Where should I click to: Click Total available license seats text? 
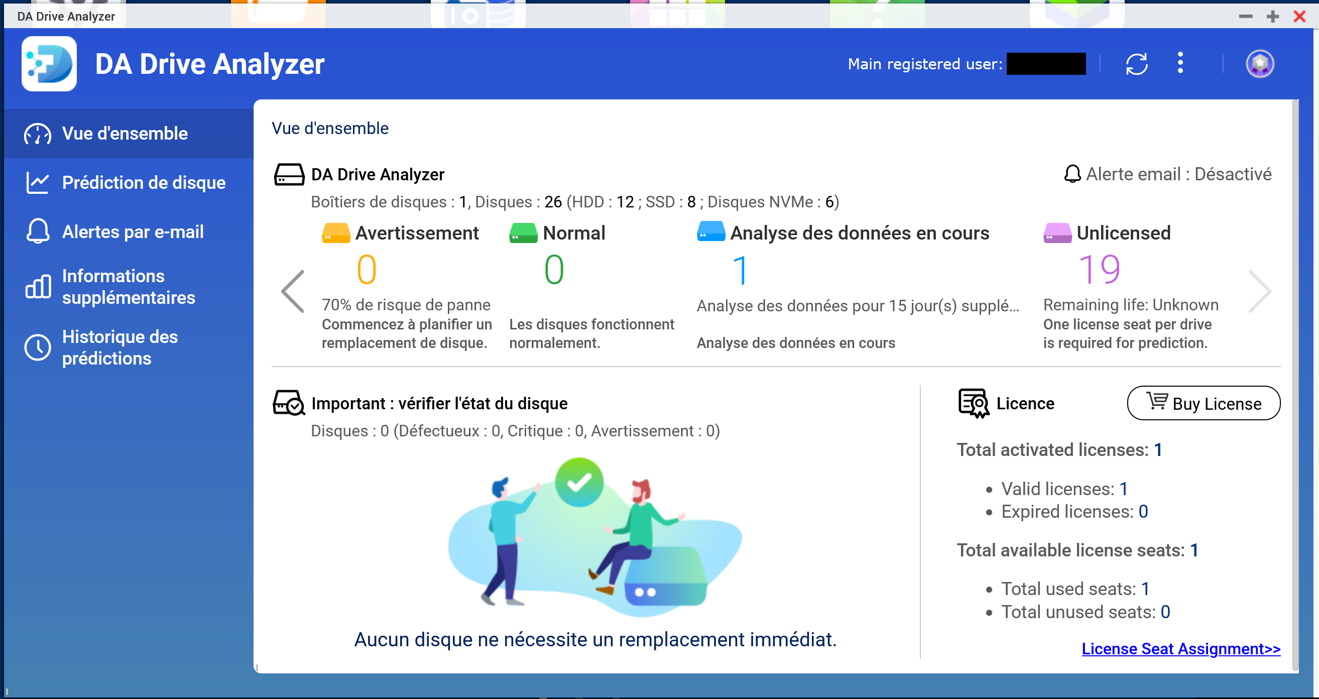[1078, 550]
